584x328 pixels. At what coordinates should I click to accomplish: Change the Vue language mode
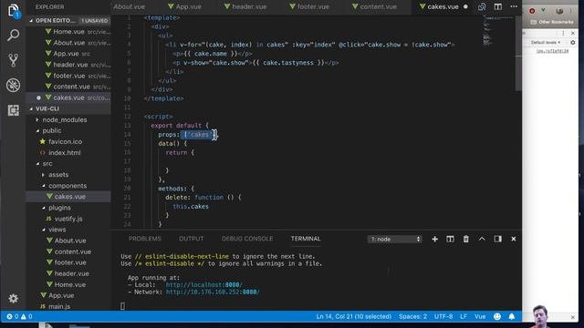[x=480, y=316]
